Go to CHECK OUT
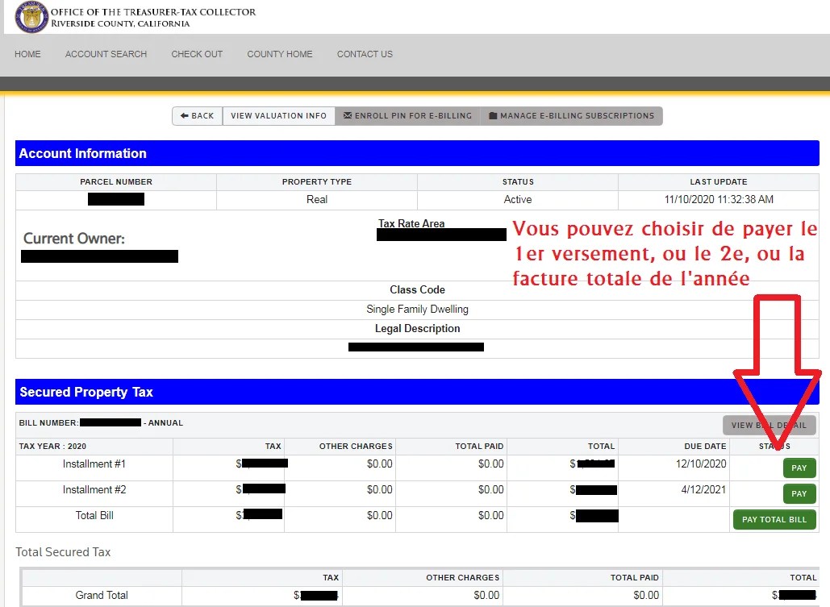 pos(197,54)
